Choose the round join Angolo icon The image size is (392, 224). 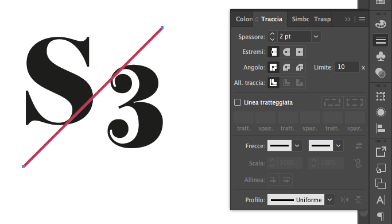point(286,67)
